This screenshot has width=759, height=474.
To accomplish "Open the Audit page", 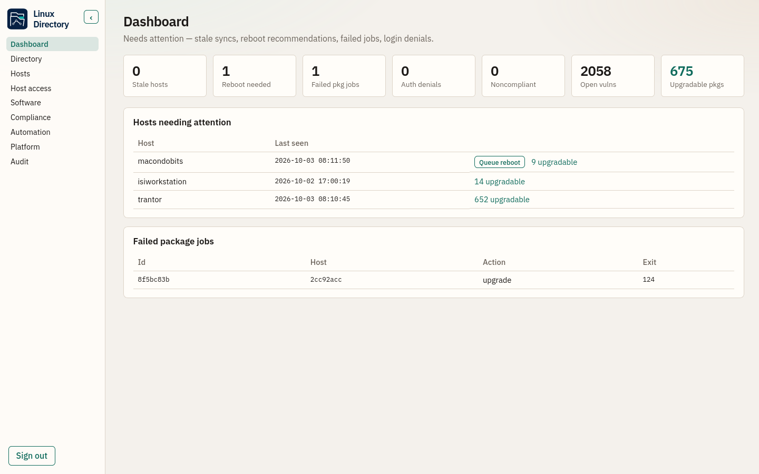I will 52,162.
